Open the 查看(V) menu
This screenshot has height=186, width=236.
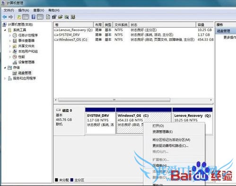coord(39,10)
